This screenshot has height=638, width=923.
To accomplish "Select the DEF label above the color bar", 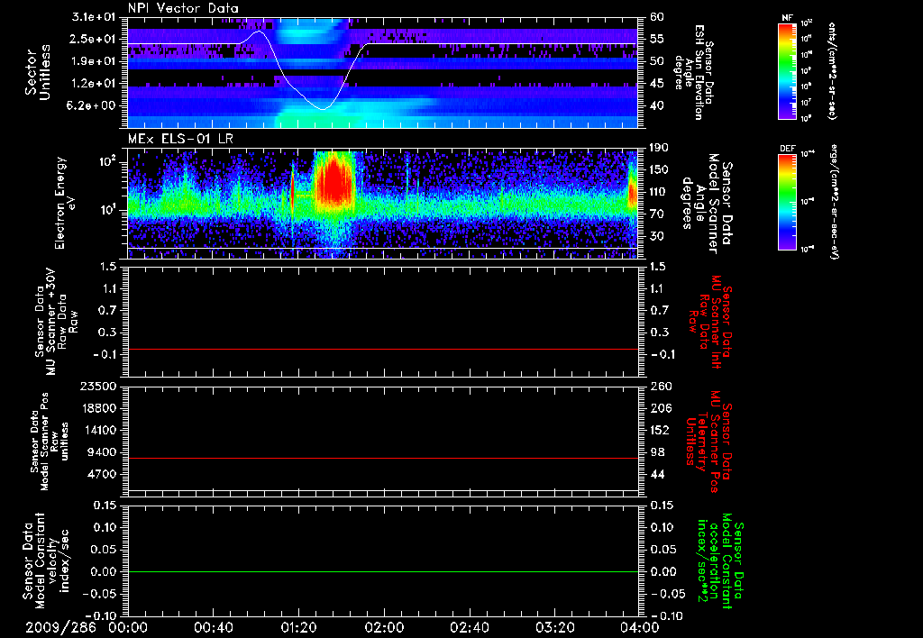I will coord(788,149).
